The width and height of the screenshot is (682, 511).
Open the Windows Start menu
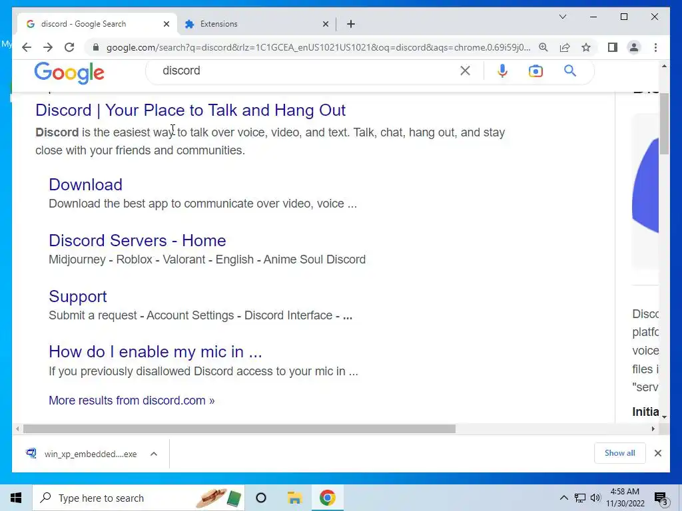tap(16, 498)
